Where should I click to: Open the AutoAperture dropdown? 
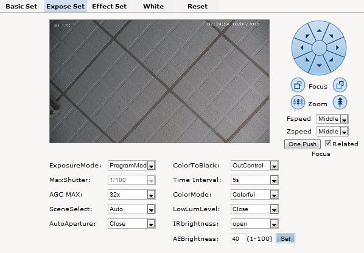coord(131,224)
